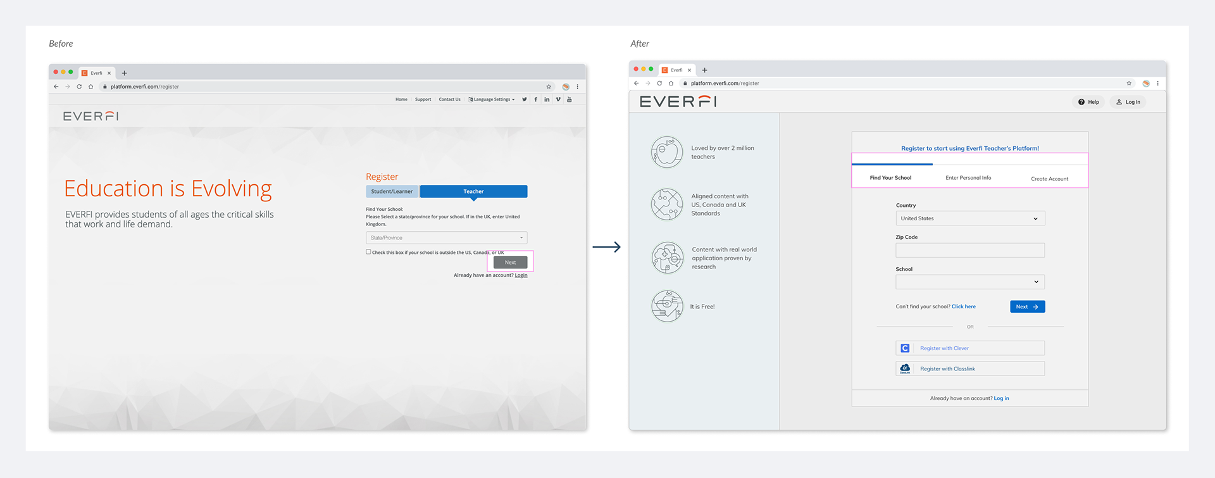Image resolution: width=1215 pixels, height=478 pixels.
Task: Click address bar in After browser window
Action: click(x=907, y=84)
